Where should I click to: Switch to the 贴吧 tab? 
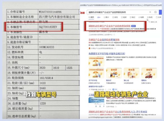coord(150,17)
